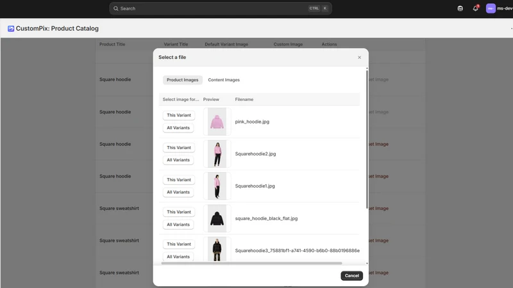
Task: Choose This Variant for Squarehoodie1.jpg
Action: pyautogui.click(x=179, y=180)
